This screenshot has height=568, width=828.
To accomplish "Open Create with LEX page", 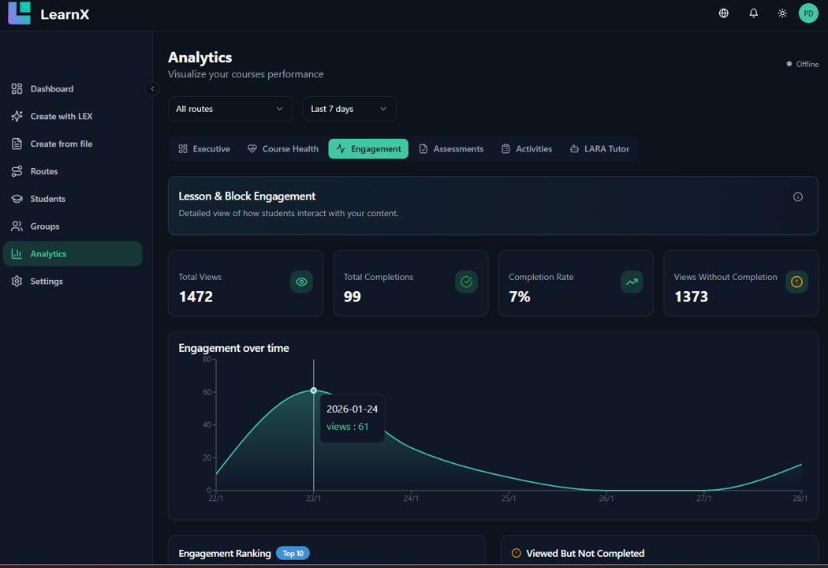I will [x=73, y=116].
